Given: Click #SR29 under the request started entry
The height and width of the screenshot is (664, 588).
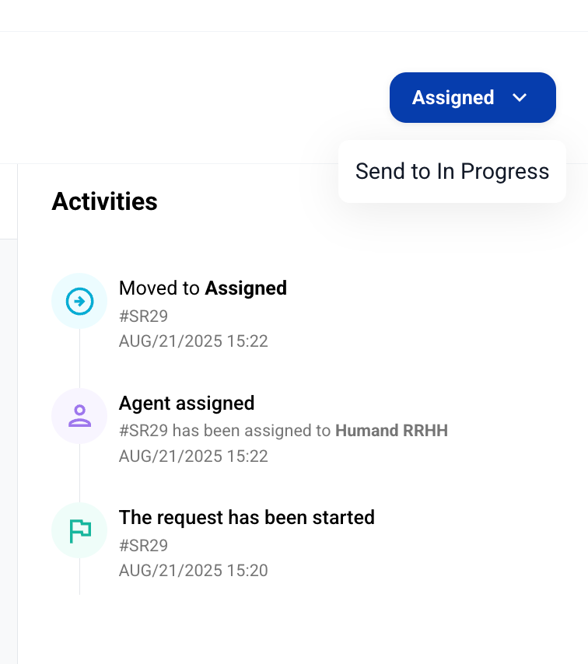Looking at the screenshot, I should point(143,545).
